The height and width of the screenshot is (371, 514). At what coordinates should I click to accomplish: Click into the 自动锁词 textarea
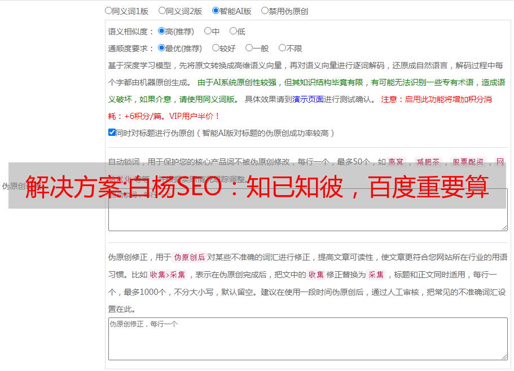point(308,210)
